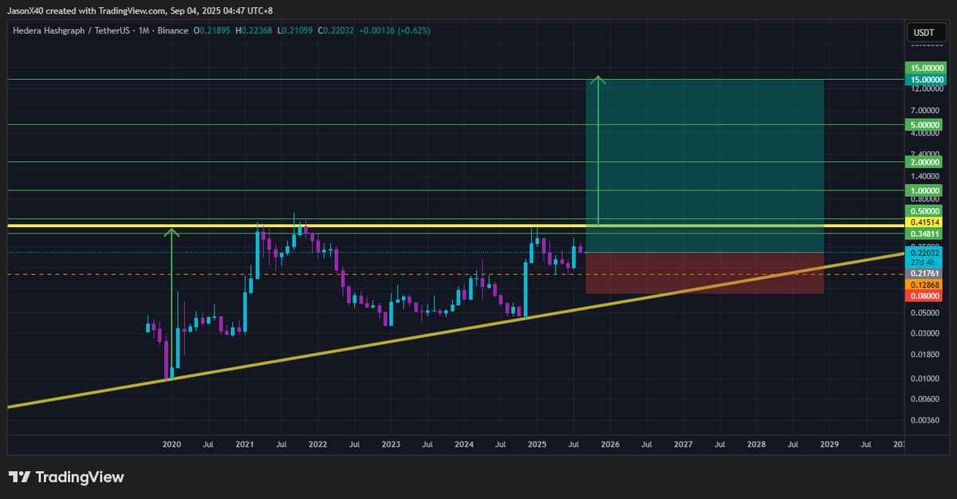Select the teal 15.00000 target price label
Viewport: 957px width, 499px height.
(926, 80)
